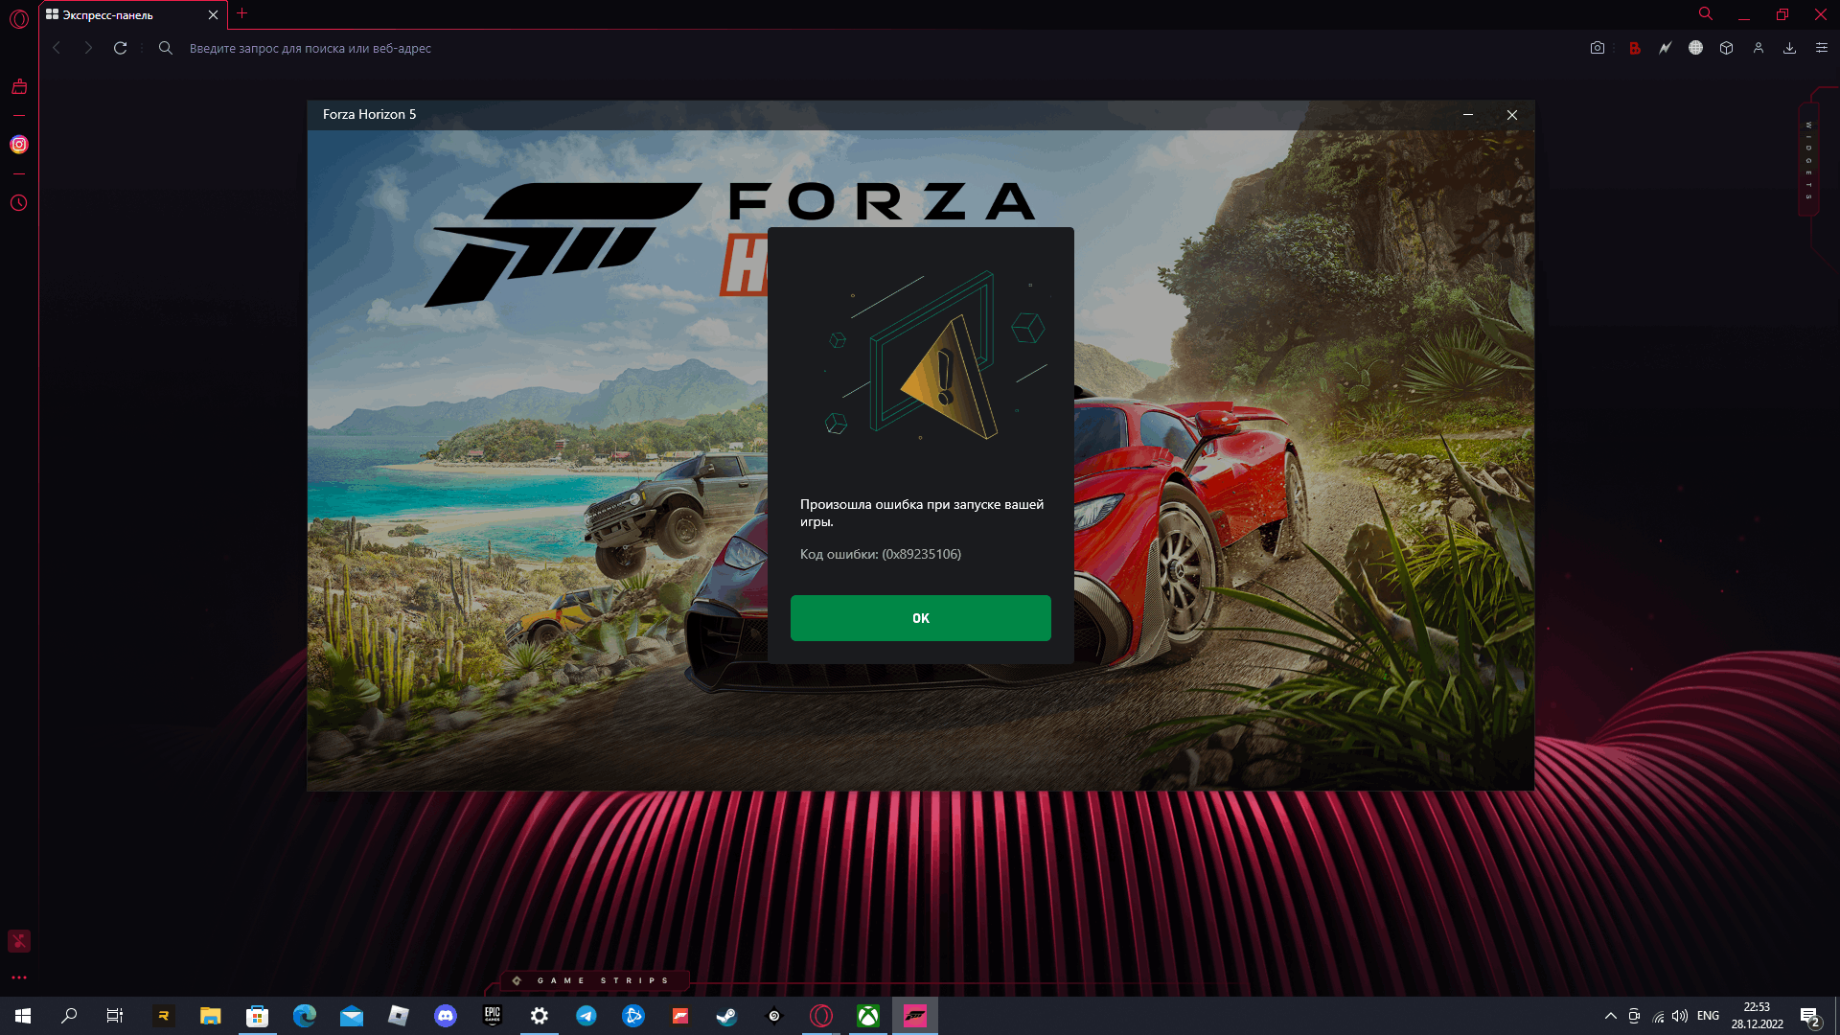This screenshot has height=1035, width=1840.
Task: Click the lightning bolt extension icon
Action: [1665, 48]
